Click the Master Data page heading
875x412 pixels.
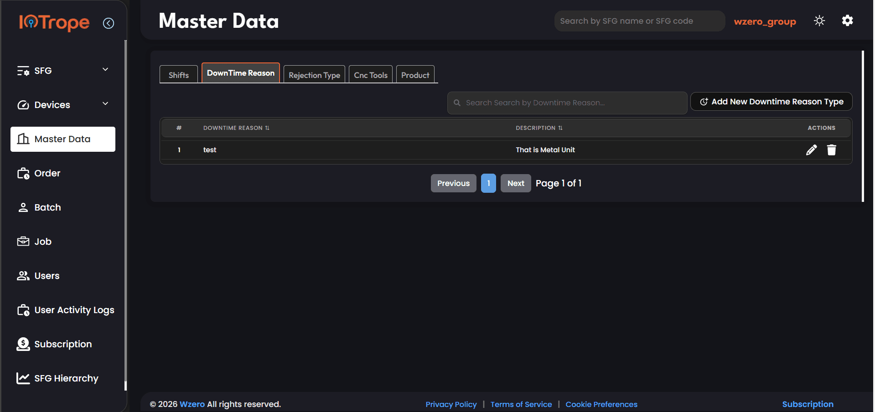pos(219,21)
